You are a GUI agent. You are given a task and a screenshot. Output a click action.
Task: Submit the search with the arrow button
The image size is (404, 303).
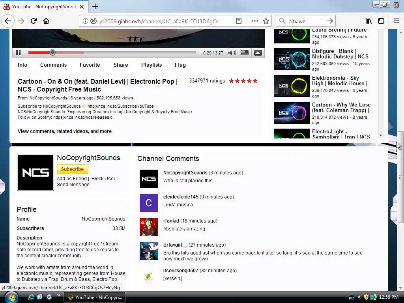coord(329,21)
